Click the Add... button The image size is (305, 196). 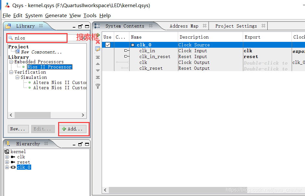coord(73,129)
